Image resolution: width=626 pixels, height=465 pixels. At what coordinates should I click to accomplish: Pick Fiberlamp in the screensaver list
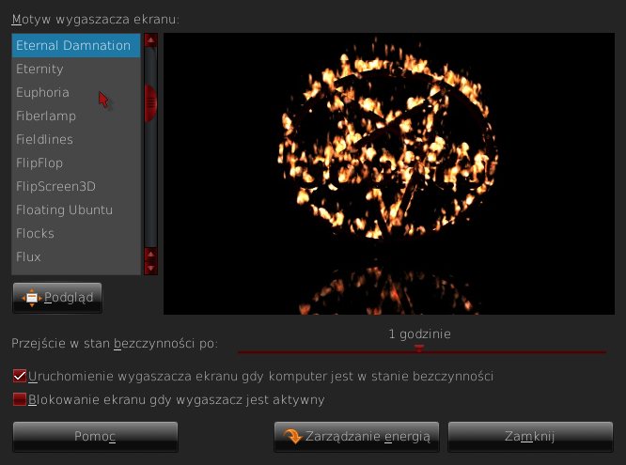[76, 116]
